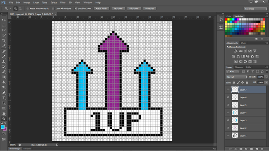Open the Essentials workspace dropdown

click(x=256, y=9)
